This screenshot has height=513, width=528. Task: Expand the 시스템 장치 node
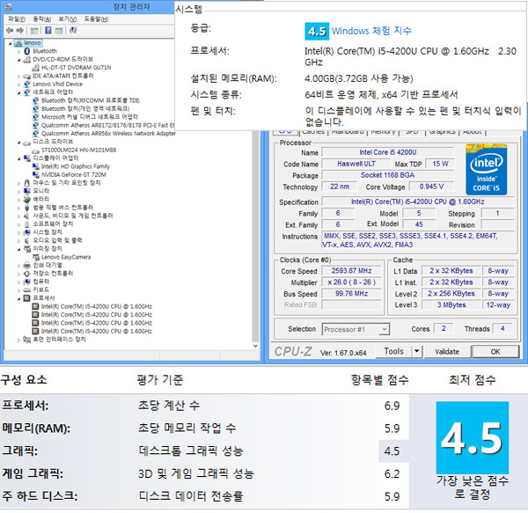pyautogui.click(x=18, y=232)
